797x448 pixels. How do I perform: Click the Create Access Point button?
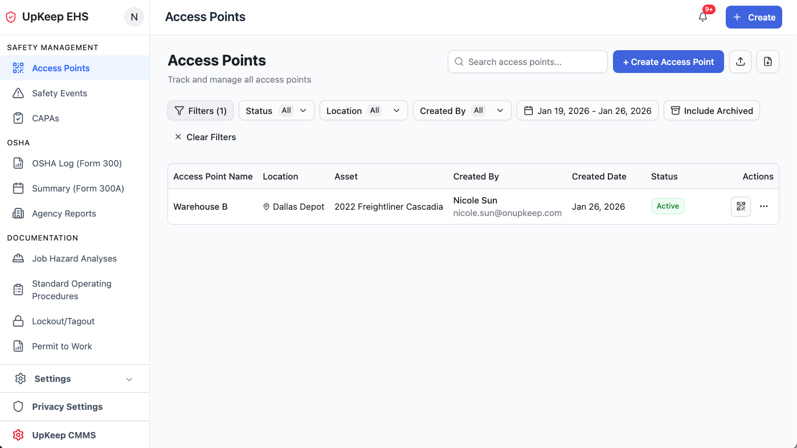click(x=668, y=62)
